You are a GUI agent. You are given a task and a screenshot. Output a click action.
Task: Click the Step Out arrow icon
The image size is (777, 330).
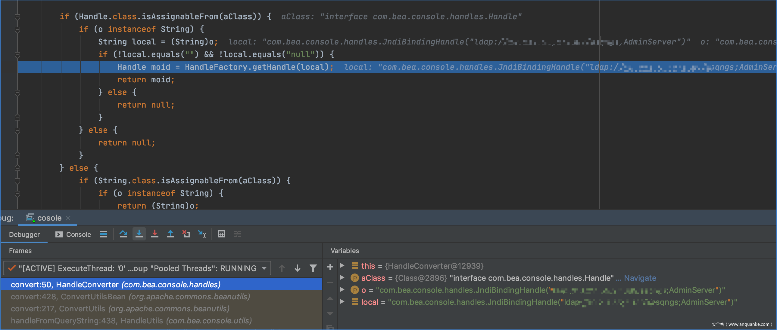coord(170,234)
